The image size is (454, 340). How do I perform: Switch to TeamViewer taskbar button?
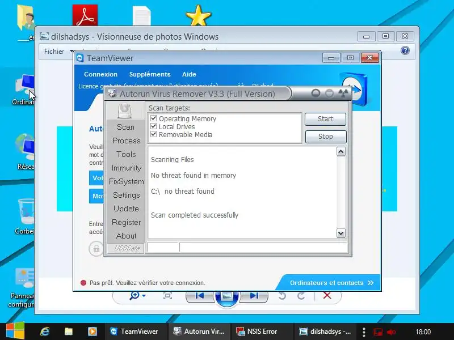pos(136,331)
